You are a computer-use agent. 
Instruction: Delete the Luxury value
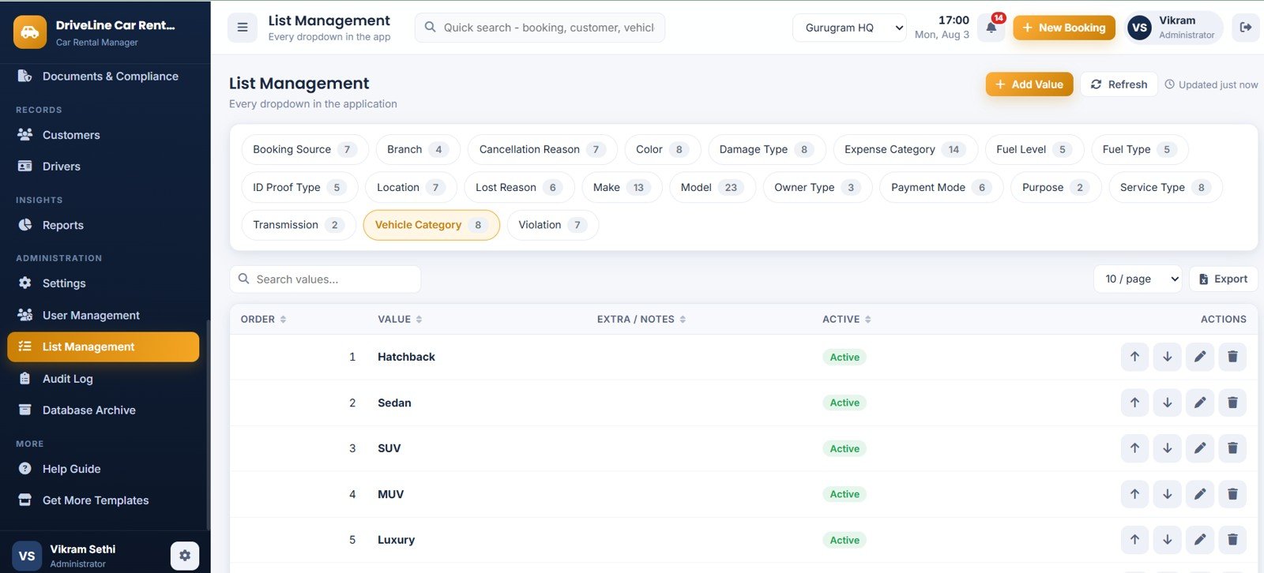point(1232,540)
